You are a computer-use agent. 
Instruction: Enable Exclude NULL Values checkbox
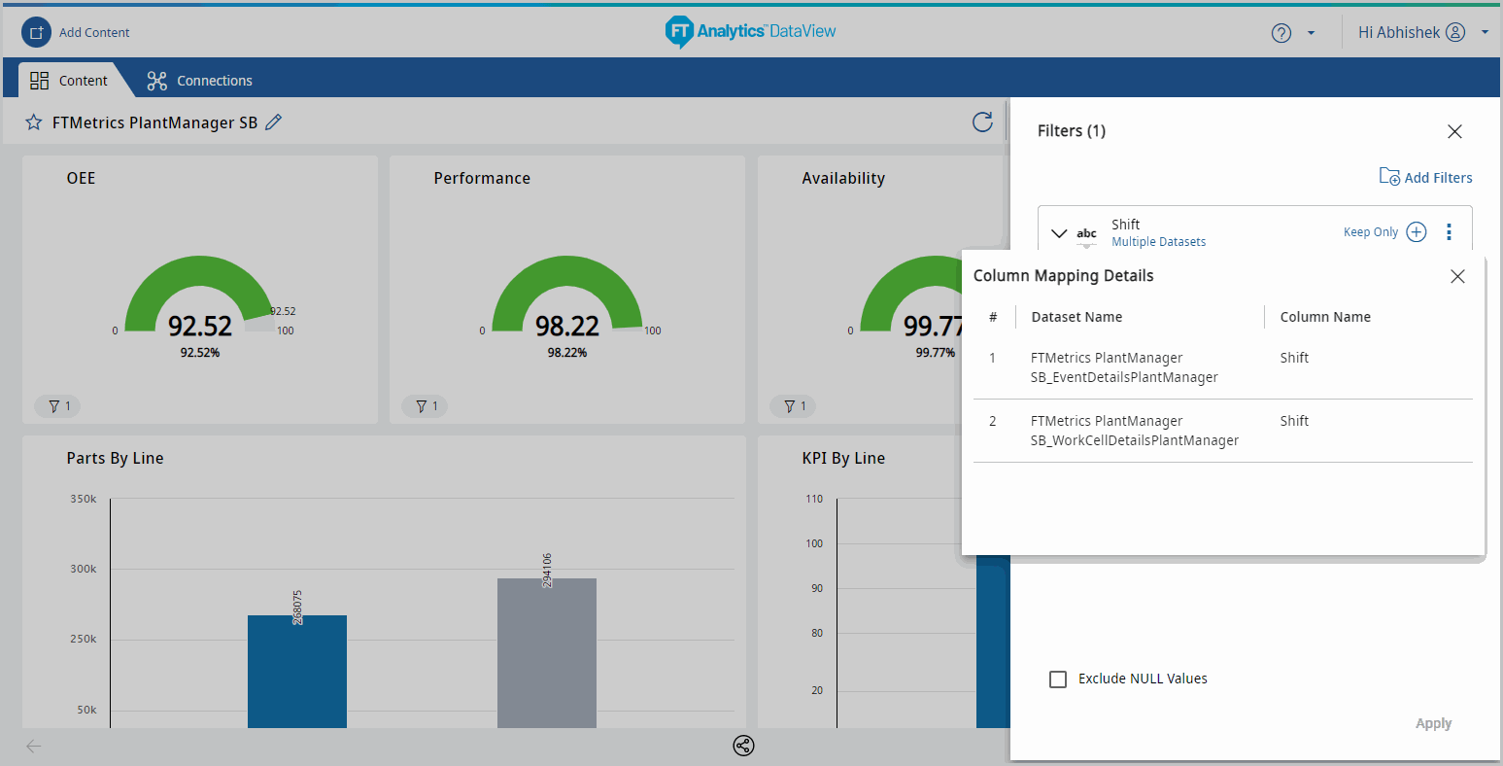point(1058,679)
